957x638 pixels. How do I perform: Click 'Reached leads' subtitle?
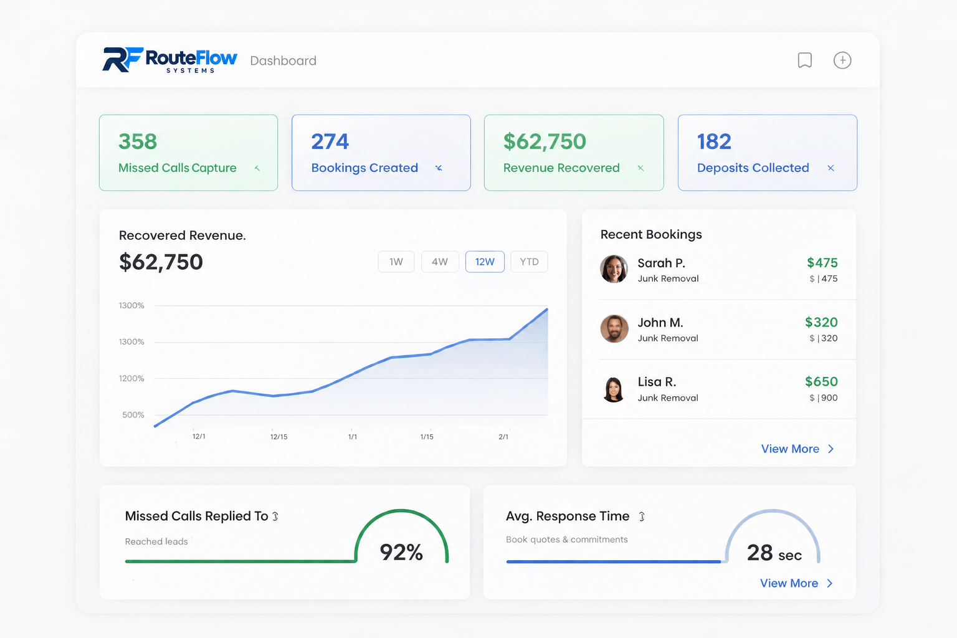click(x=156, y=541)
